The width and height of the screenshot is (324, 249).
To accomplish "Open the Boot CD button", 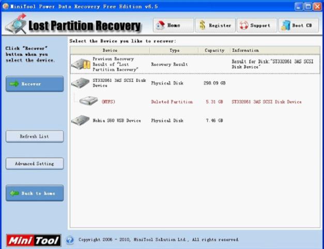I will pyautogui.click(x=299, y=25).
